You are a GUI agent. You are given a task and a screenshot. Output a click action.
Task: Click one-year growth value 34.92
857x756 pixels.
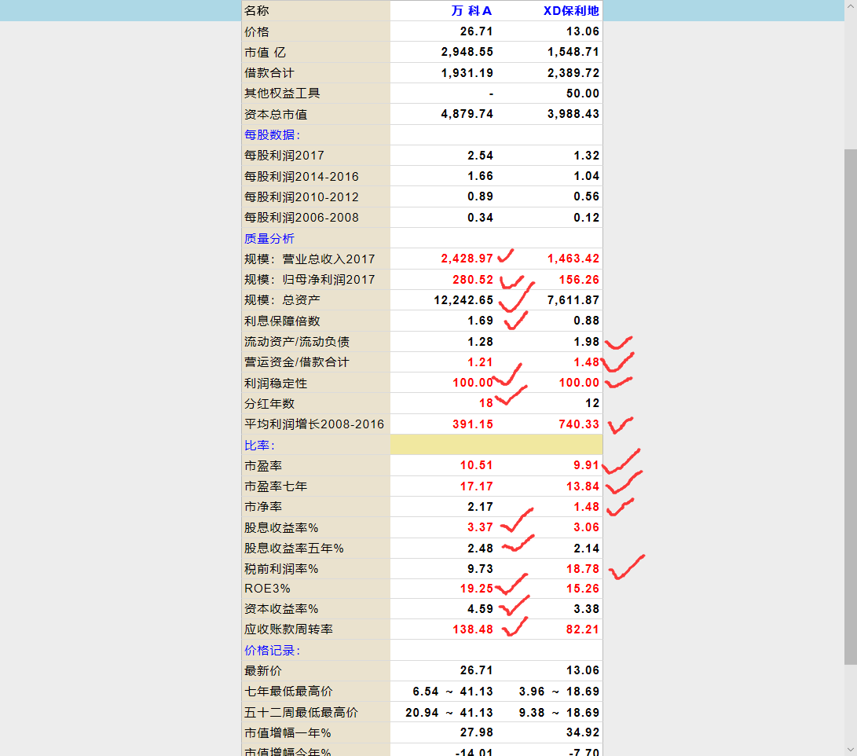click(x=583, y=732)
